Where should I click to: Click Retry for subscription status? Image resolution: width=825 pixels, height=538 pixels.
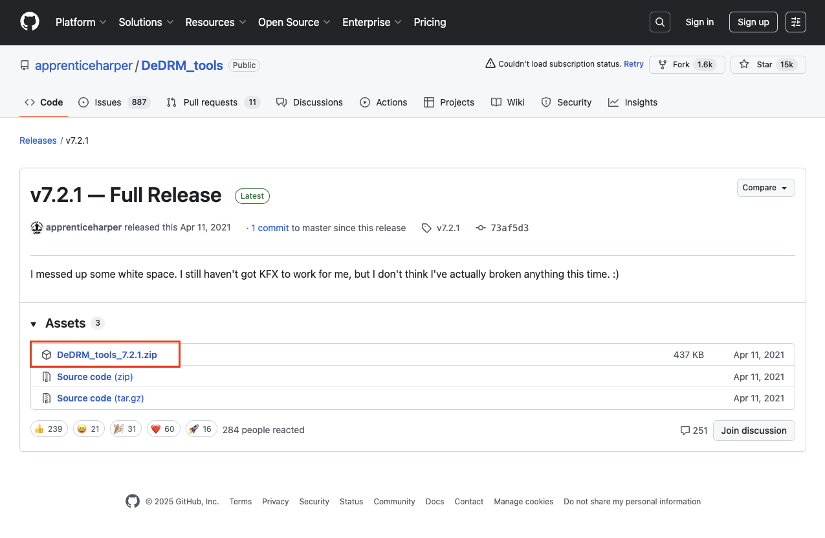pos(633,64)
